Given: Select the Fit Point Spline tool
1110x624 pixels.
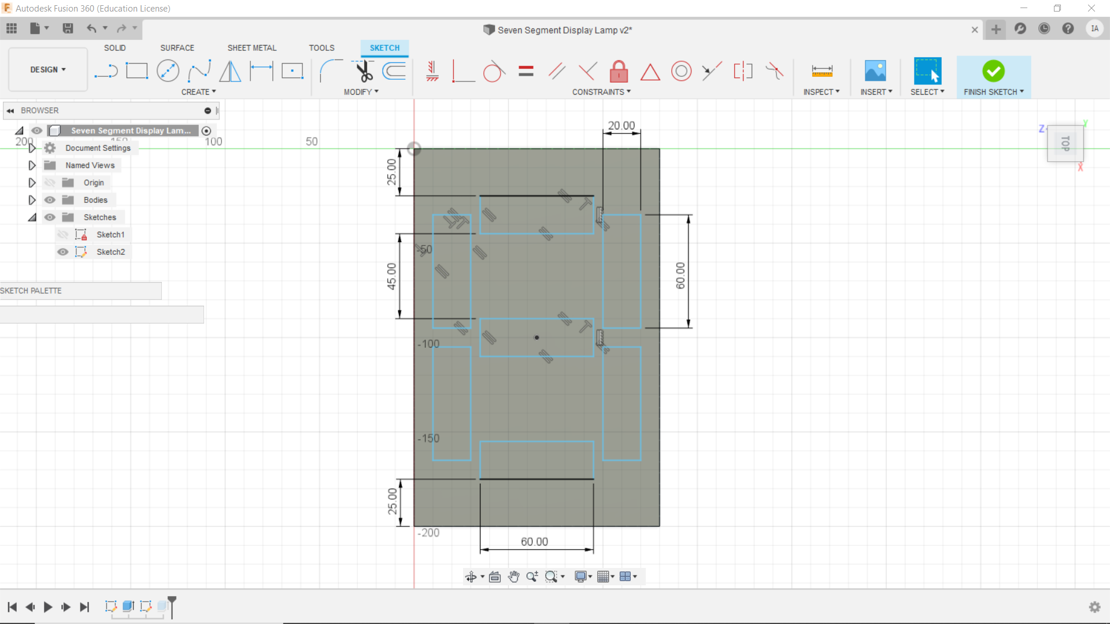Looking at the screenshot, I should point(199,70).
